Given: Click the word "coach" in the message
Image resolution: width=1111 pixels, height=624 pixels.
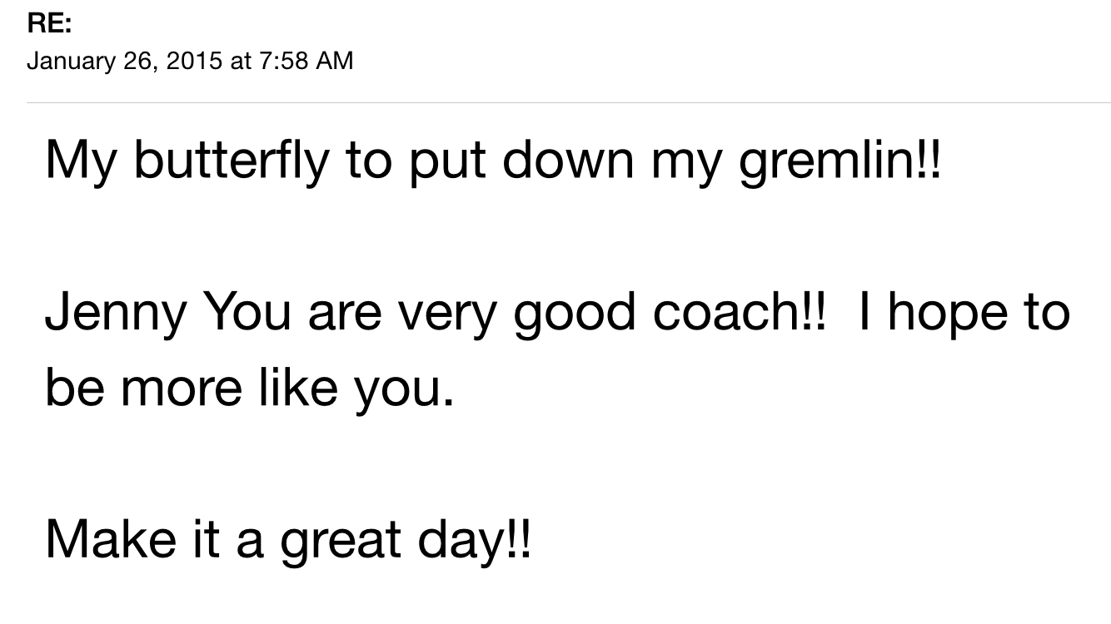Looking at the screenshot, I should click(x=726, y=312).
